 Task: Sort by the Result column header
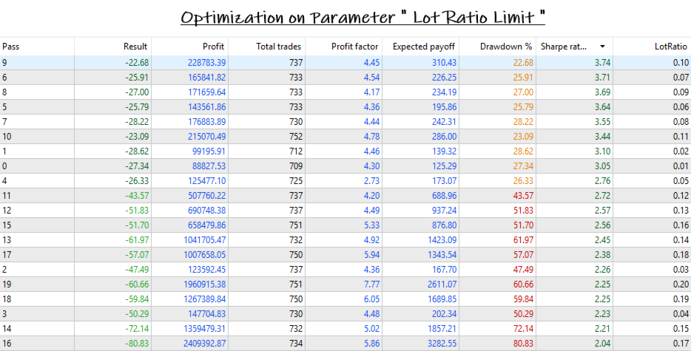(x=112, y=47)
